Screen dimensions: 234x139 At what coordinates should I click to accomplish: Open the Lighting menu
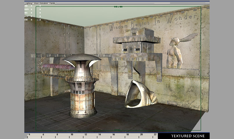tap(29, 3)
